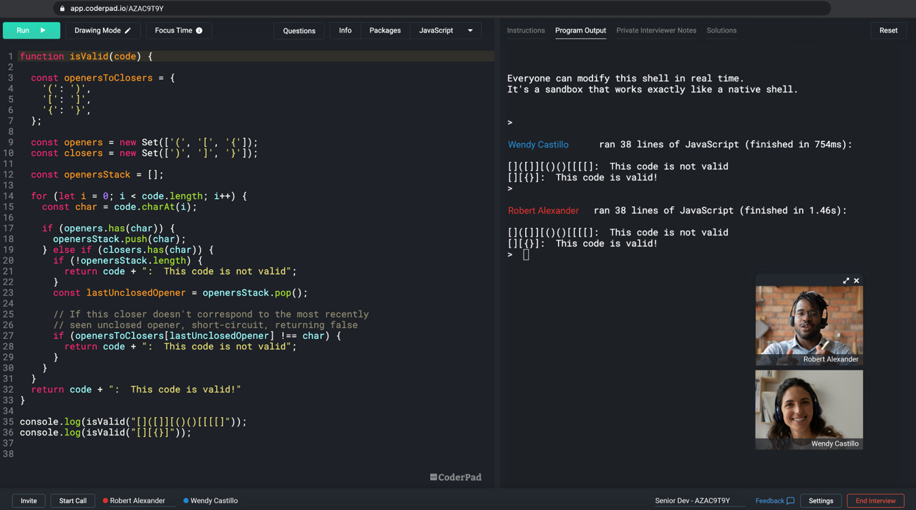Open the JavaScript language dropdown
Viewport: 916px width, 510px height.
pyautogui.click(x=469, y=31)
